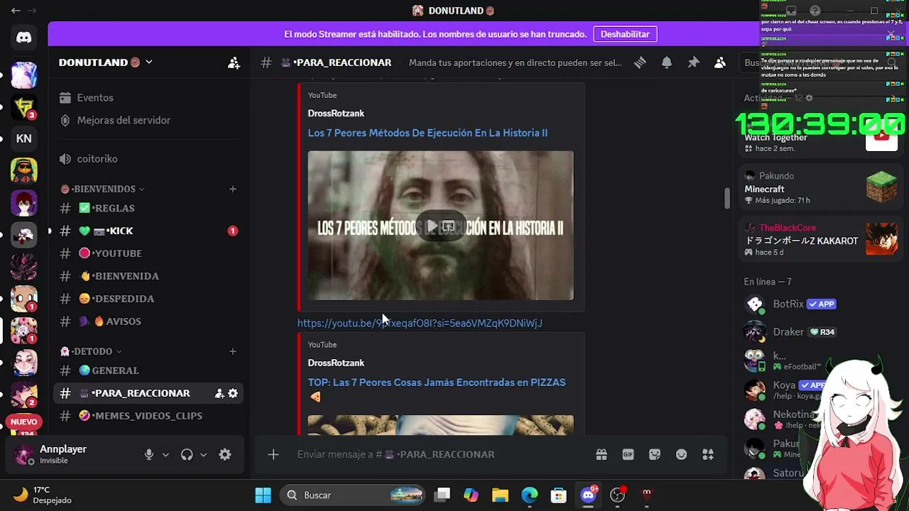The image size is (909, 511).
Task: Open Microsoft Store from taskbar
Action: pyautogui.click(x=559, y=495)
